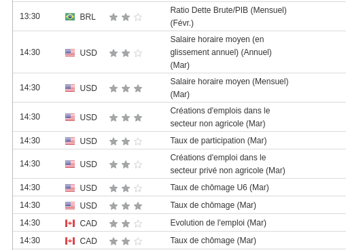Open the Taux de chômage U6 (Mar) event

pos(220,187)
